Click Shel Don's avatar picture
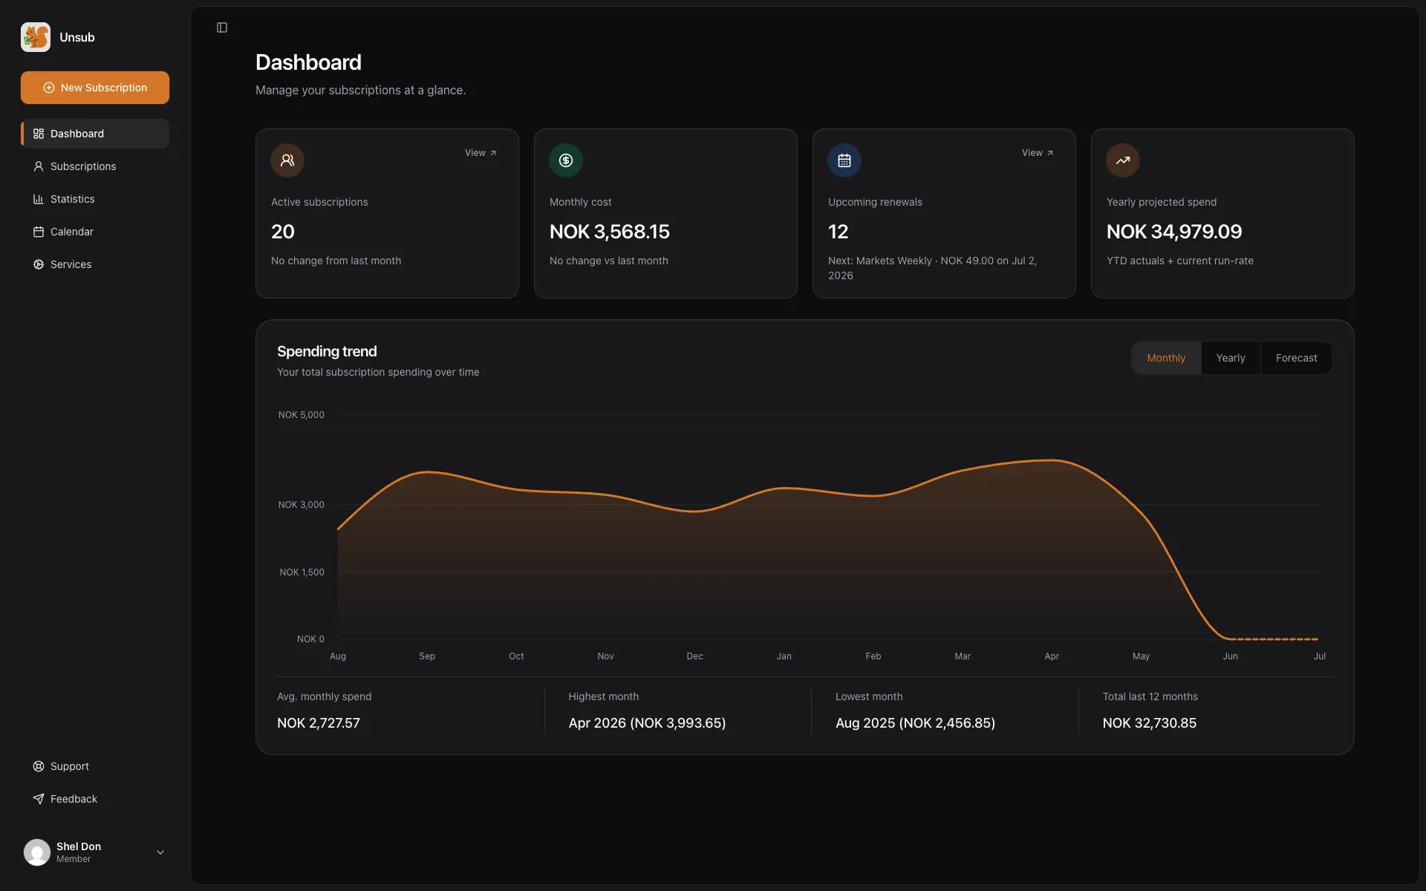1426x891 pixels. [x=37, y=852]
